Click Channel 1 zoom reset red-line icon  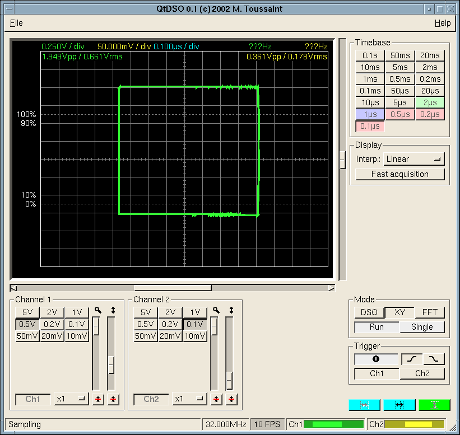tap(98, 399)
